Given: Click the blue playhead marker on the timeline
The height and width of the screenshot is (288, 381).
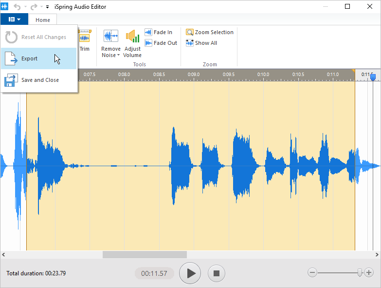Looking at the screenshot, I should pos(373,77).
